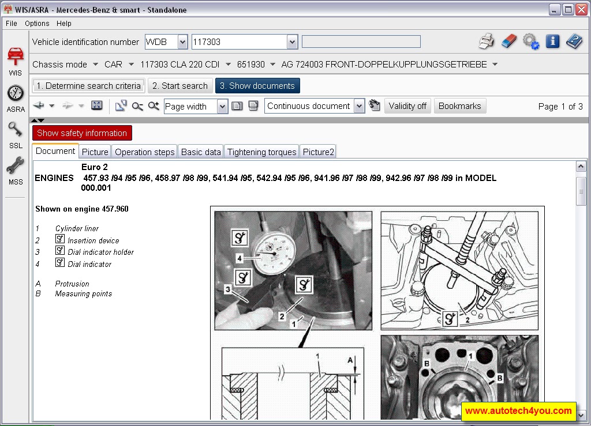Viewport: 591px width, 426px height.
Task: Click icon left of Validity off
Action: pyautogui.click(x=374, y=105)
